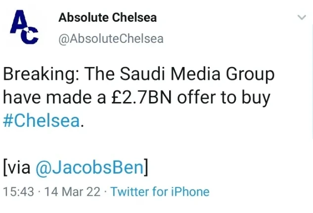The width and height of the screenshot is (313, 213).
Task: Click the "[via" text before the mention
Action: click(17, 168)
